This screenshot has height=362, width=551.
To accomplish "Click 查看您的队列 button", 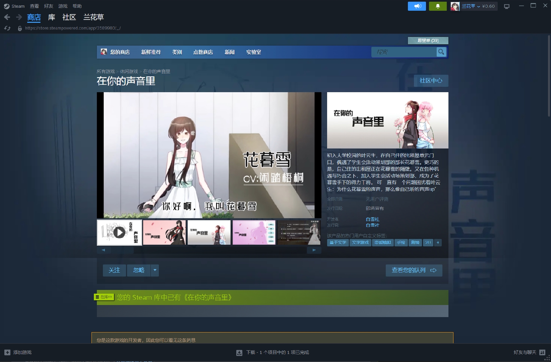I will [414, 270].
